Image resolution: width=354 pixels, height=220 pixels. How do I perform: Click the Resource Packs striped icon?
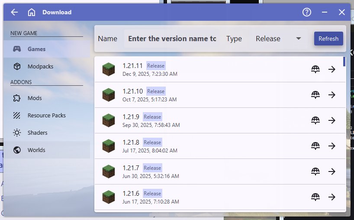pyautogui.click(x=17, y=116)
